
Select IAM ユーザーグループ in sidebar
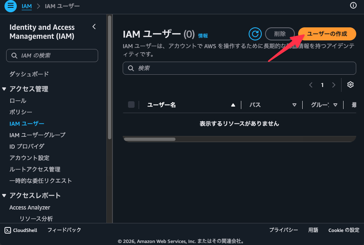pyautogui.click(x=37, y=135)
